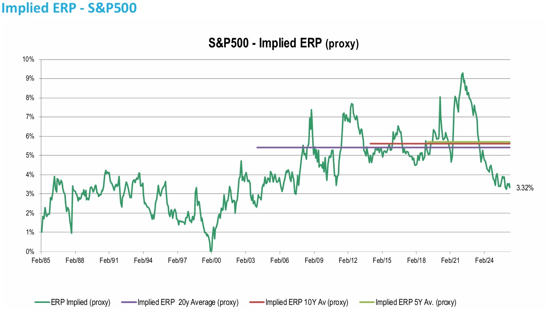Click the Feb/18 date axis label
Image resolution: width=550 pixels, height=309 pixels.
point(416,261)
